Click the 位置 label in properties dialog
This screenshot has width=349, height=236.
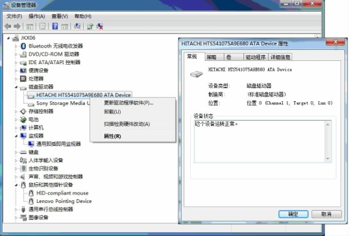tap(214, 103)
